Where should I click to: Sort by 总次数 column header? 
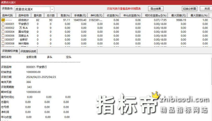[x=51, y=15]
